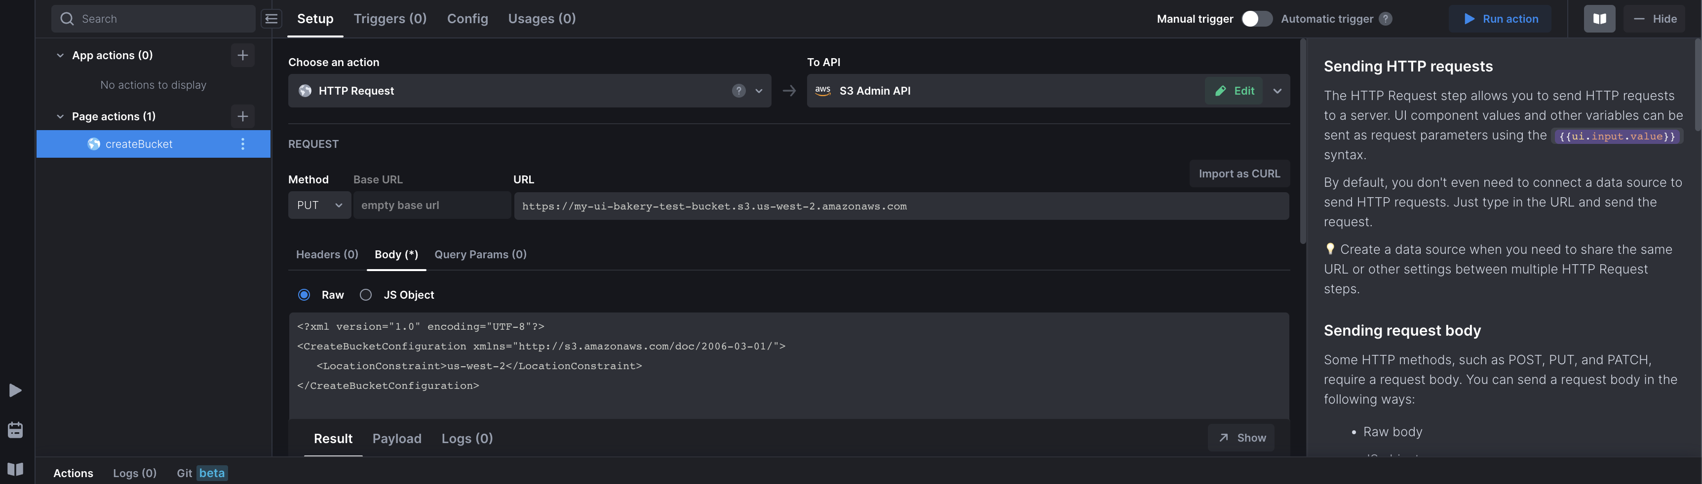Screen dimensions: 1702x484
Task: Click the URL input with S3 bucket address
Action: pyautogui.click(x=901, y=206)
